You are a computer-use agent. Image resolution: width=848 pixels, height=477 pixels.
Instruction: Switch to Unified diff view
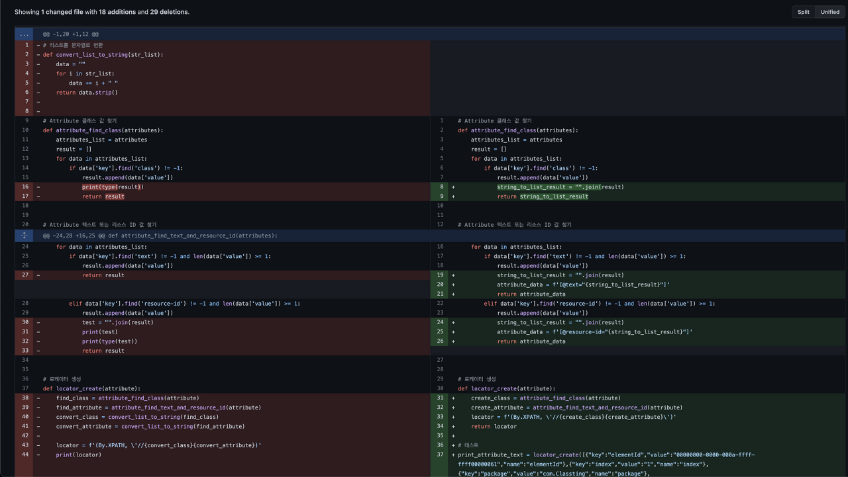pos(829,12)
